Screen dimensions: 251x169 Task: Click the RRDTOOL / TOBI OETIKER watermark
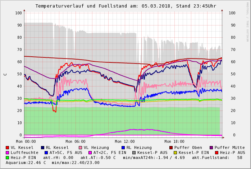pyautogui.click(x=247, y=22)
